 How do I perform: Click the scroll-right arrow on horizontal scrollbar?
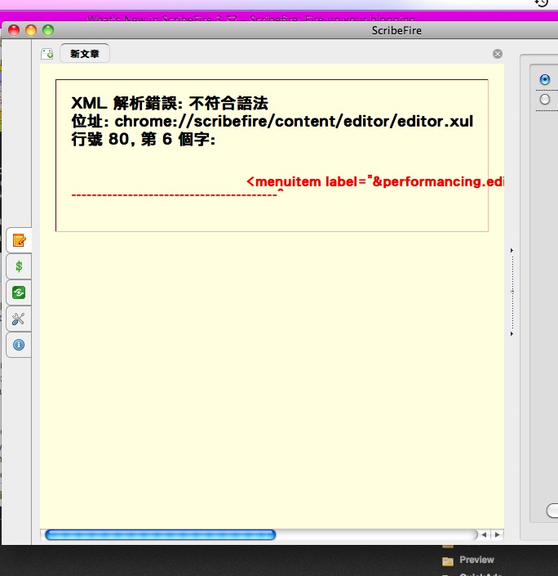[x=497, y=535]
